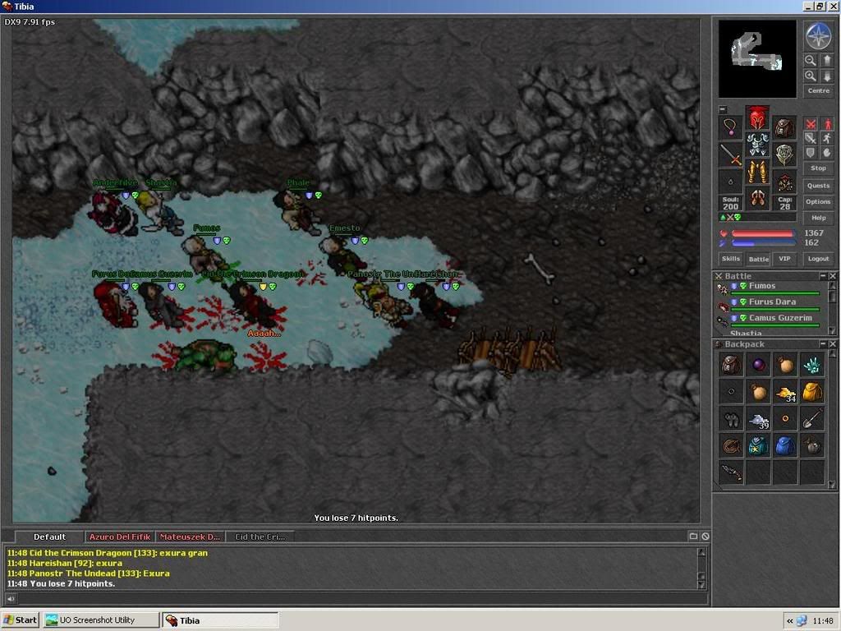The height and width of the screenshot is (631, 841).
Task: Select Fumos in the Battle list
Action: 770,288
